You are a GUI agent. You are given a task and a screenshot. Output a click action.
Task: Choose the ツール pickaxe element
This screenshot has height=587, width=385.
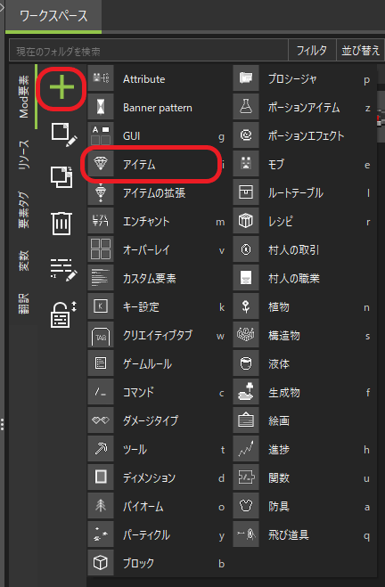[x=157, y=449]
